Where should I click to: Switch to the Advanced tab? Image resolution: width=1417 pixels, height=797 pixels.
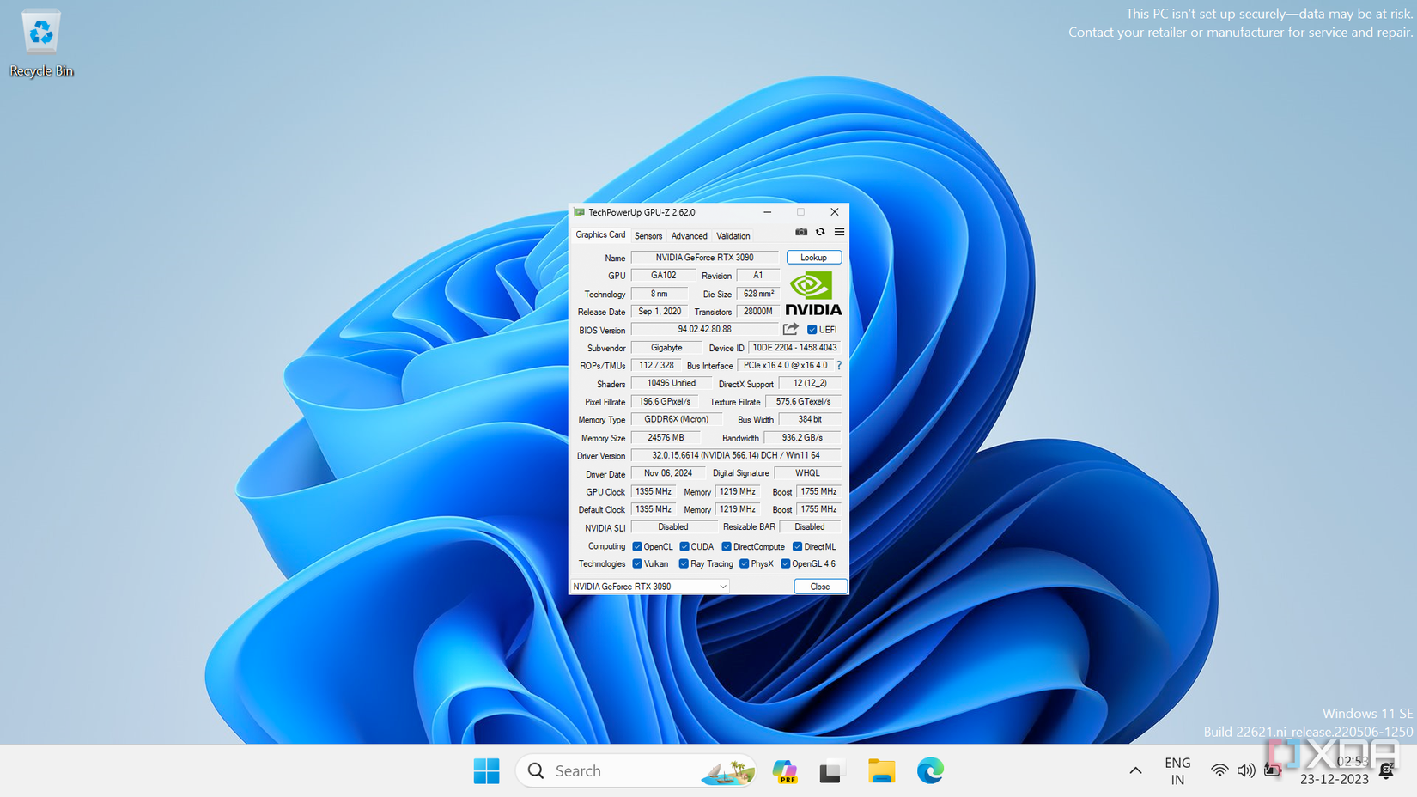click(689, 236)
